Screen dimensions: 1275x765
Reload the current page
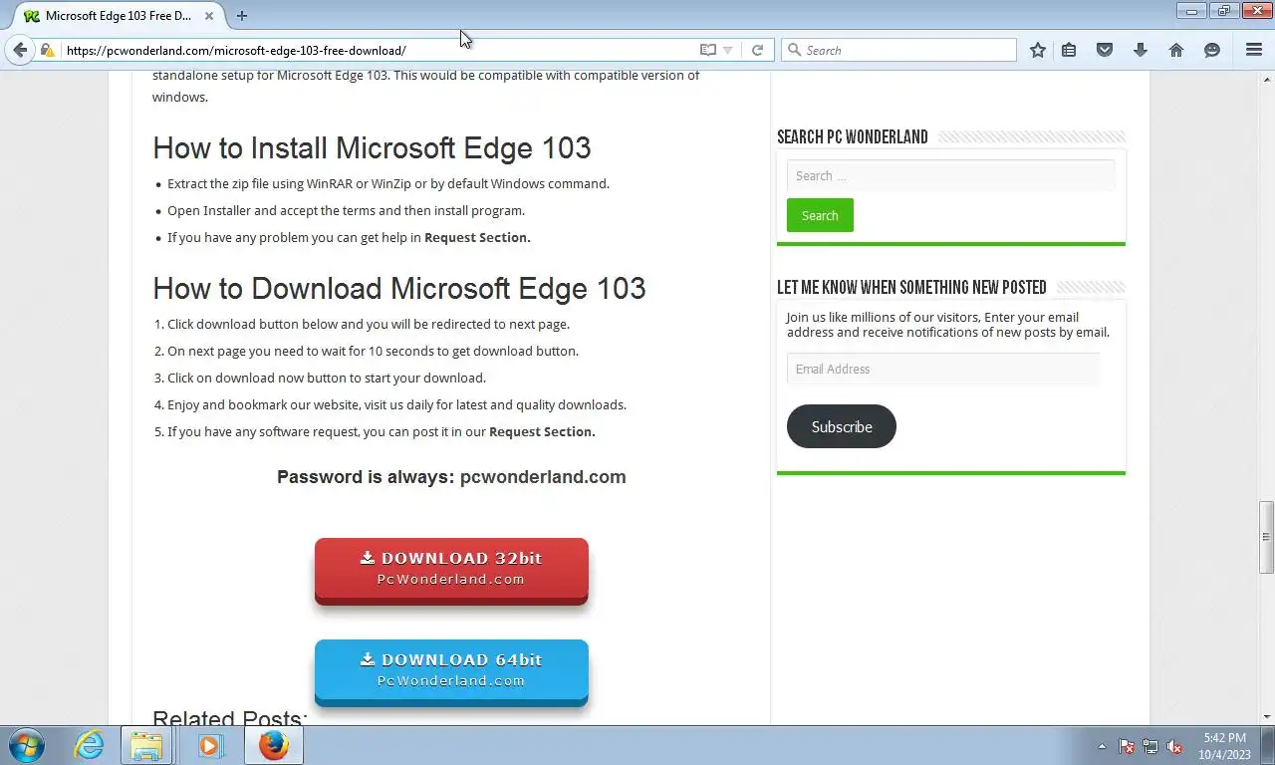(x=757, y=50)
